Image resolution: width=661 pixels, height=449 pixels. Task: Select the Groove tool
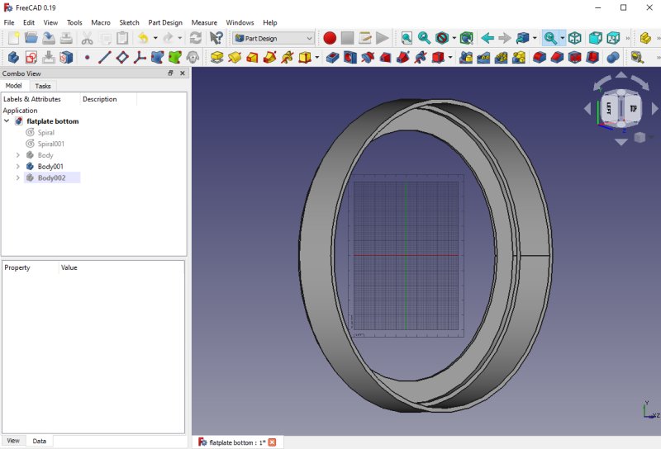[368, 57]
